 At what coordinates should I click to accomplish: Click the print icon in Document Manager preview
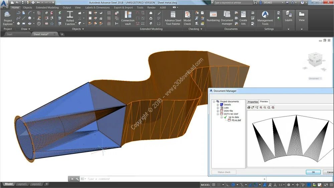pyautogui.click(x=248, y=108)
